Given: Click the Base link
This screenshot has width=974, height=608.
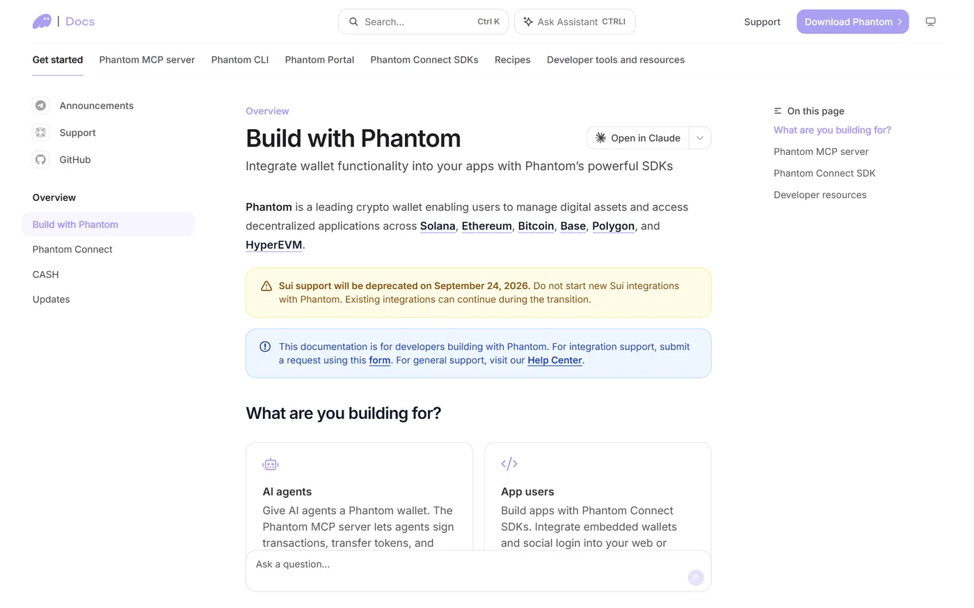Looking at the screenshot, I should pos(573,226).
